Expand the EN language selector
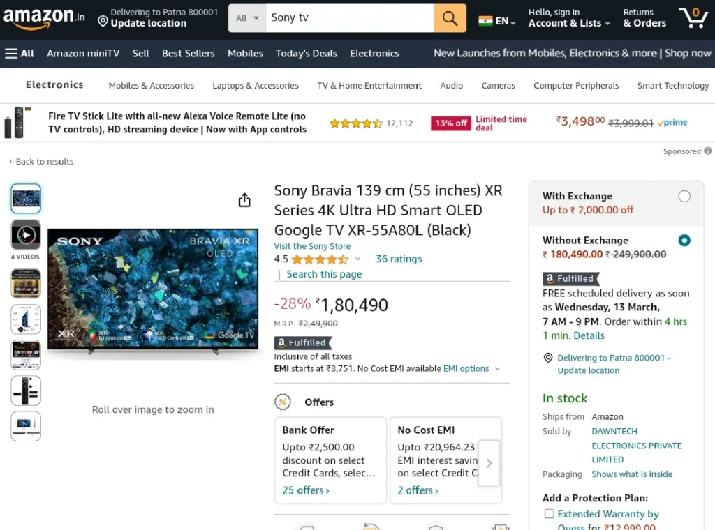 [x=497, y=21]
